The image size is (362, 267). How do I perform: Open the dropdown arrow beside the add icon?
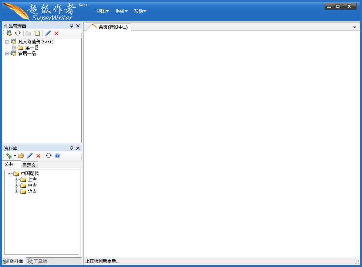pyautogui.click(x=15, y=156)
